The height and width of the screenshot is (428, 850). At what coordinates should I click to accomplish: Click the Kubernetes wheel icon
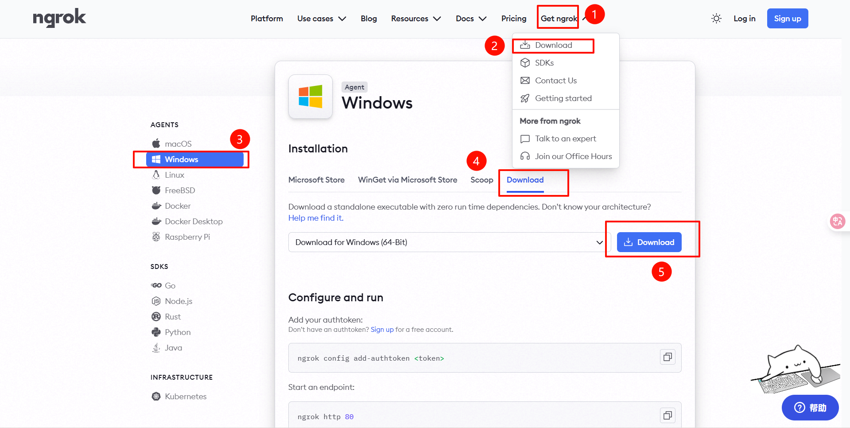pyautogui.click(x=156, y=396)
